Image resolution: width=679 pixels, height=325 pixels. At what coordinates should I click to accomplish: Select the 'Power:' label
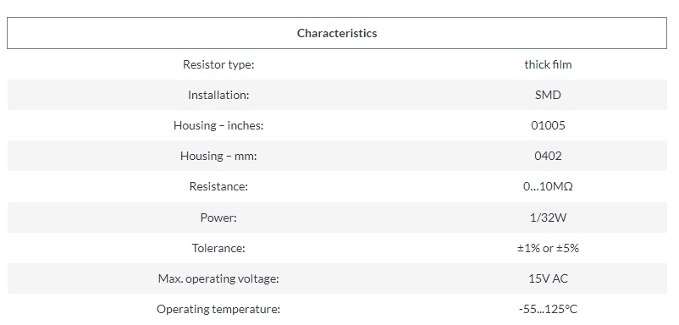pyautogui.click(x=218, y=218)
